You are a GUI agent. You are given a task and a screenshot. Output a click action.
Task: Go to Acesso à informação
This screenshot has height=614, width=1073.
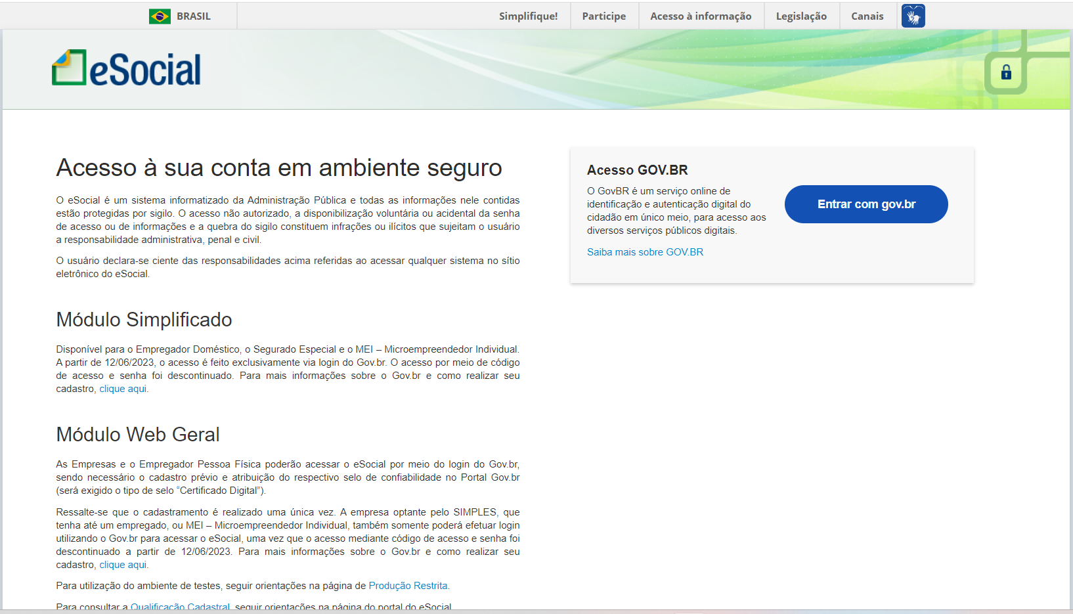click(x=701, y=16)
